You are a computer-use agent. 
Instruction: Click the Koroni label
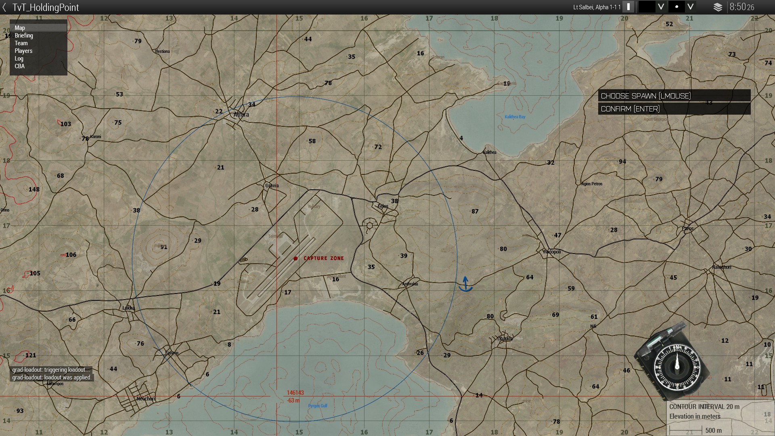[96, 136]
